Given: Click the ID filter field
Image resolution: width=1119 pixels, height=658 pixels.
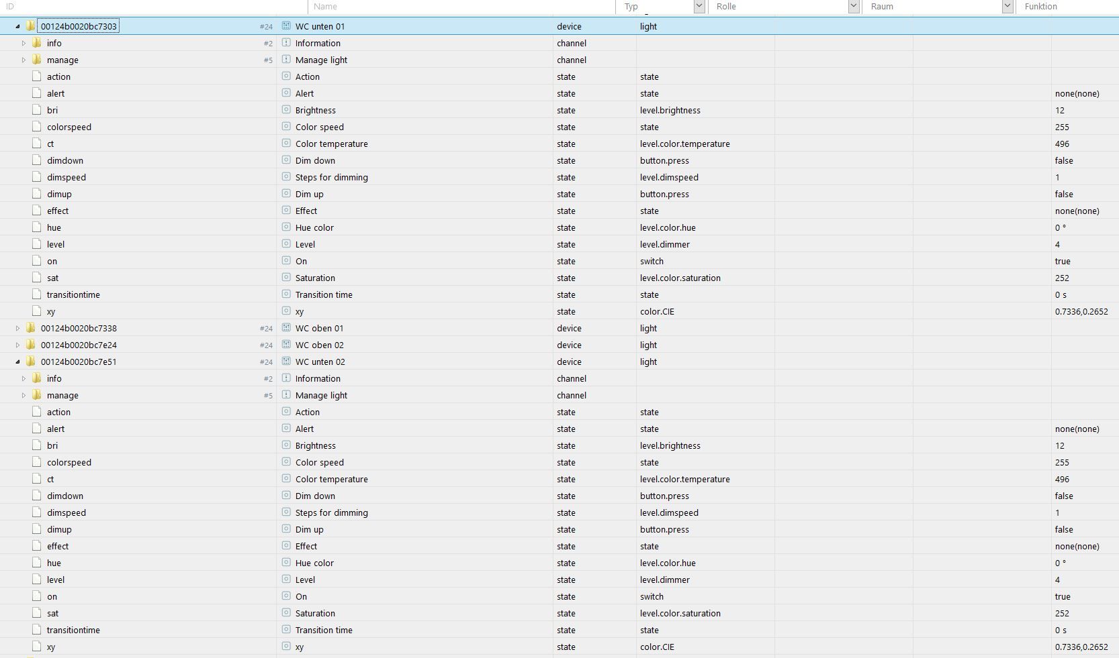Looking at the screenshot, I should click(154, 6).
